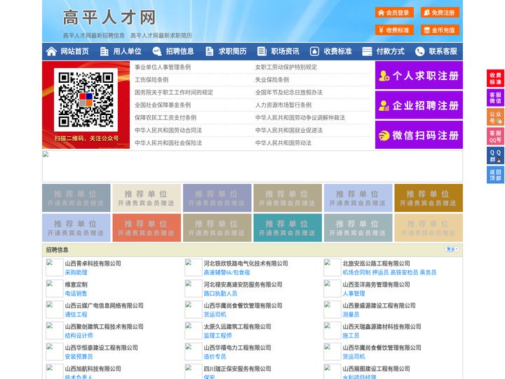Open the 人事管理 job link

click(353, 293)
